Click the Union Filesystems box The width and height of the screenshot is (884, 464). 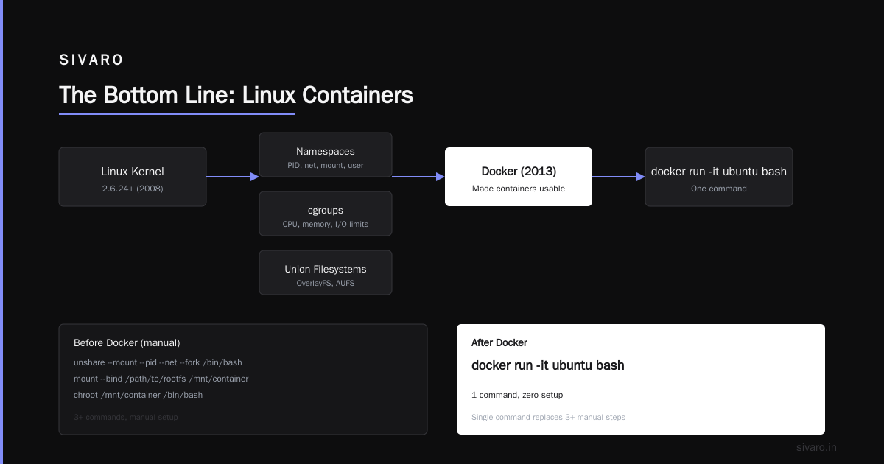click(x=326, y=273)
